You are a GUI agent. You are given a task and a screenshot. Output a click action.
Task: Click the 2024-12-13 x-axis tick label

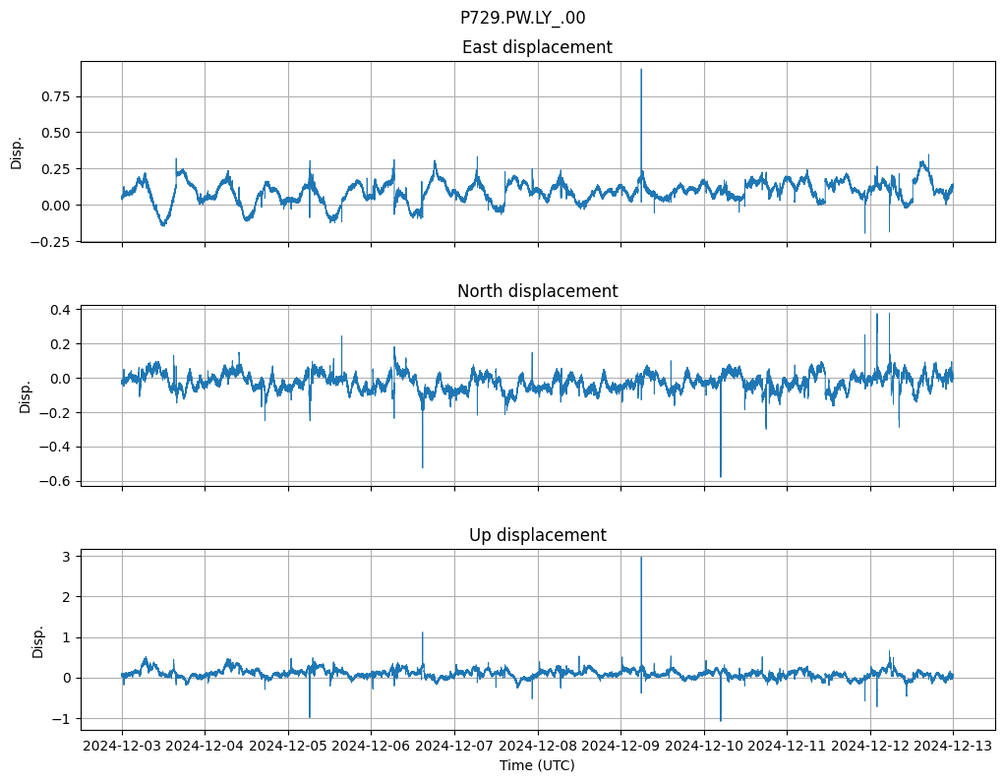tap(952, 746)
